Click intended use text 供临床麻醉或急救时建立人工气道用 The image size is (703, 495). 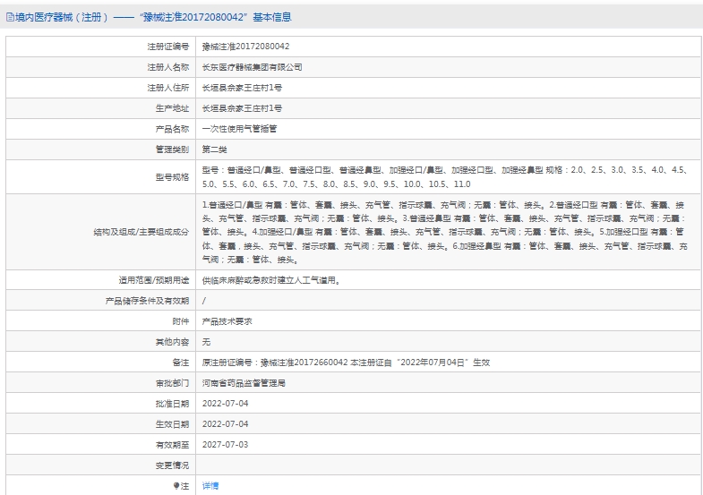pyautogui.click(x=270, y=280)
